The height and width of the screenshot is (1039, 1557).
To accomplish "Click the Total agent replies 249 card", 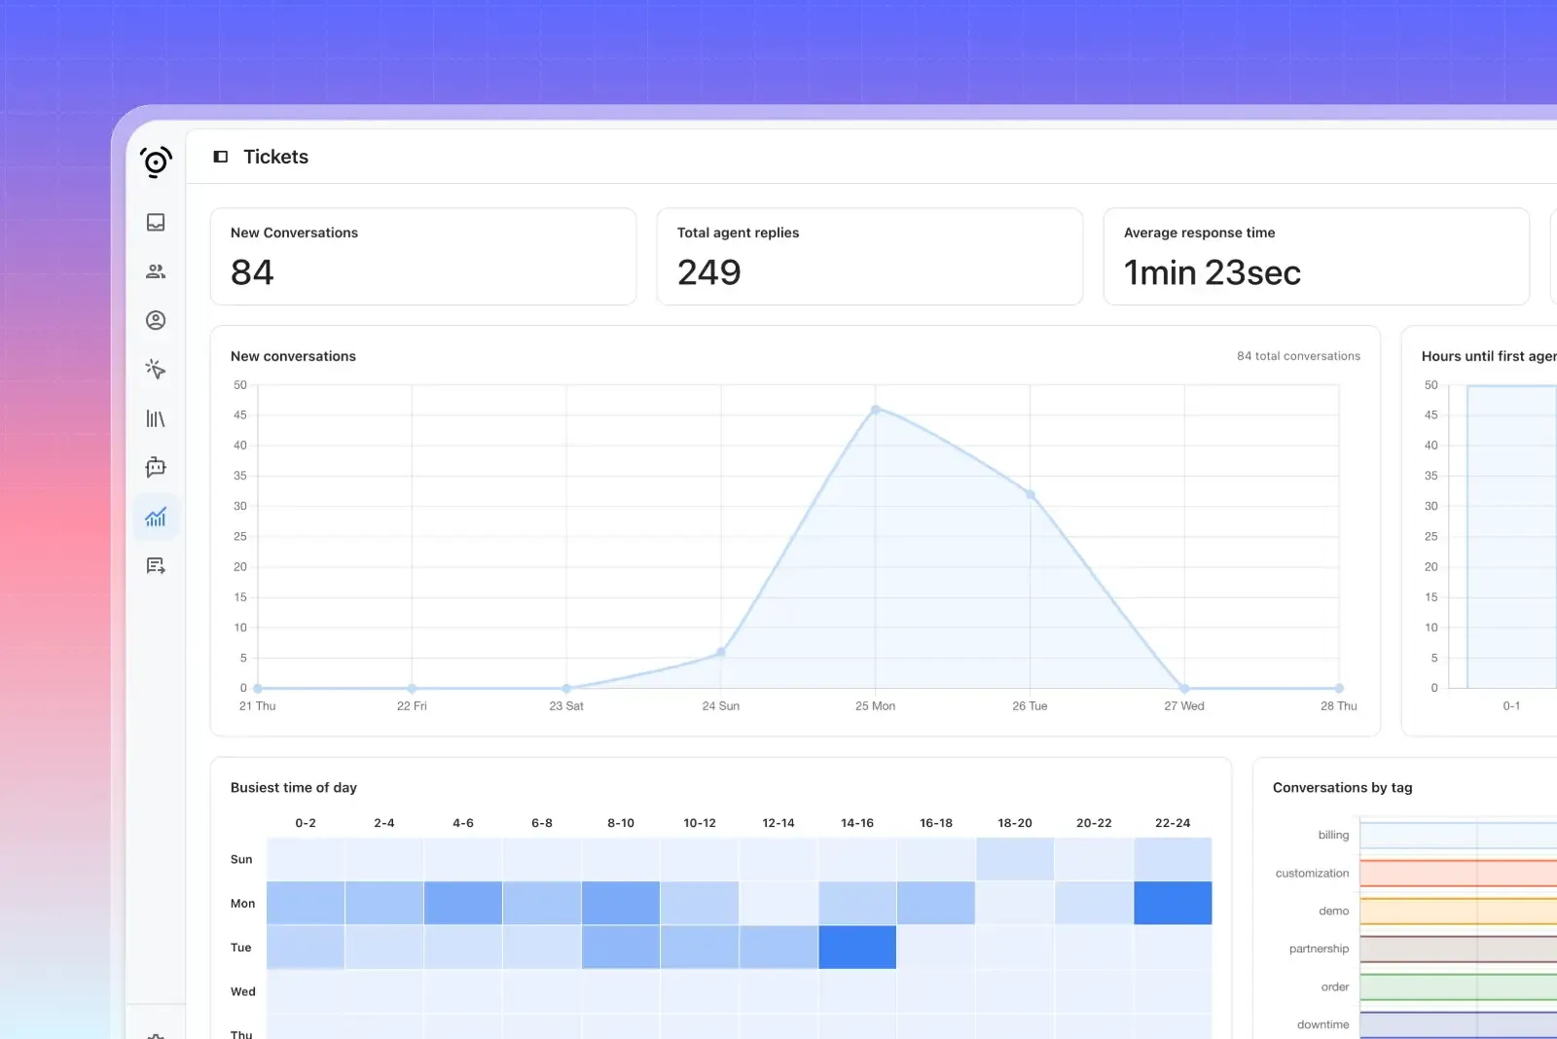I will 870,257.
